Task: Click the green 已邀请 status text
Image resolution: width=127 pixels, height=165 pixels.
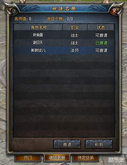Action: pyautogui.click(x=101, y=43)
